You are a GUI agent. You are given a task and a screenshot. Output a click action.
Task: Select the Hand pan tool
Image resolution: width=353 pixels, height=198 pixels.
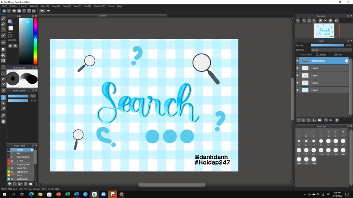[3, 121]
